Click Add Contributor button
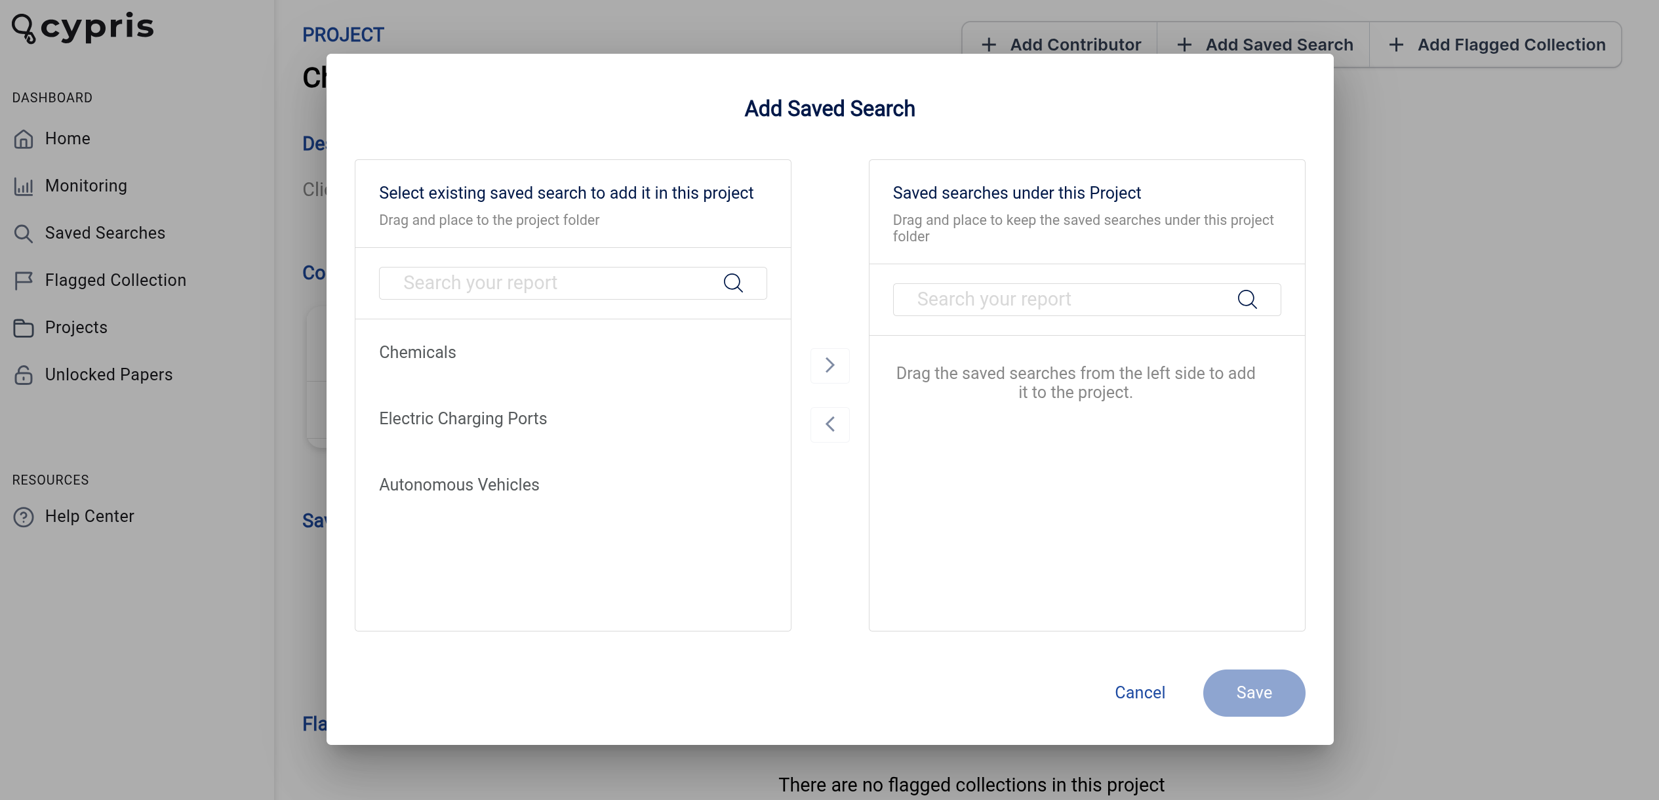This screenshot has height=800, width=1659. pos(1060,45)
